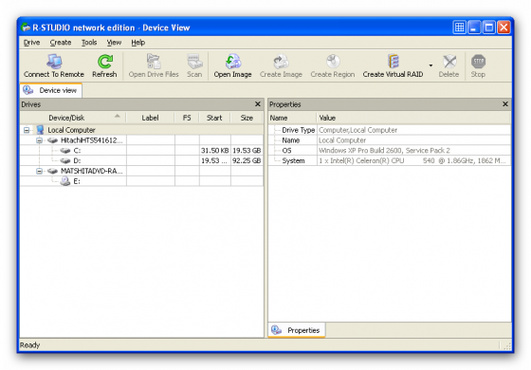531x370 pixels.
Task: Collapse the MATSHITADVD-RA device node
Action: (39, 171)
